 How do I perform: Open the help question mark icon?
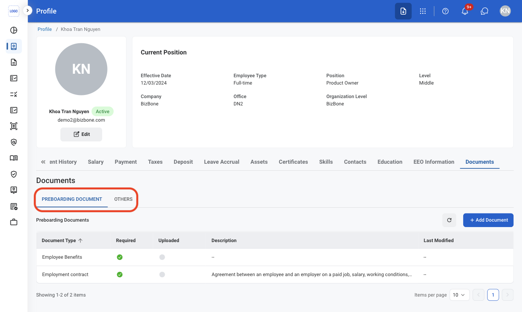coord(445,11)
